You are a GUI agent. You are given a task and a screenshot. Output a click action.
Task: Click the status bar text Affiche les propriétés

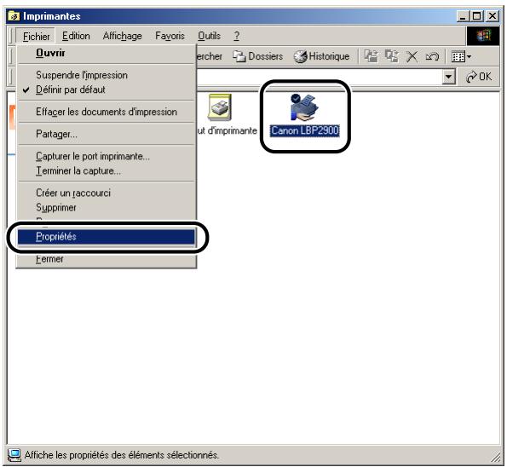click(x=122, y=455)
